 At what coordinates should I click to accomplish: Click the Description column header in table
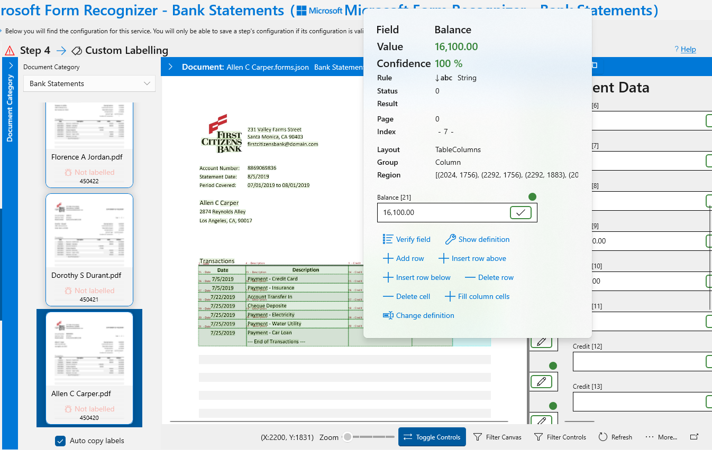pyautogui.click(x=306, y=270)
